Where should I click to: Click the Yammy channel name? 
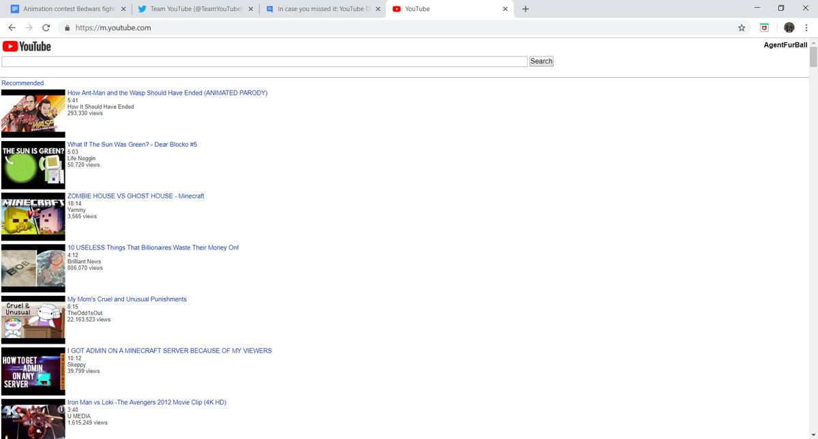[77, 210]
